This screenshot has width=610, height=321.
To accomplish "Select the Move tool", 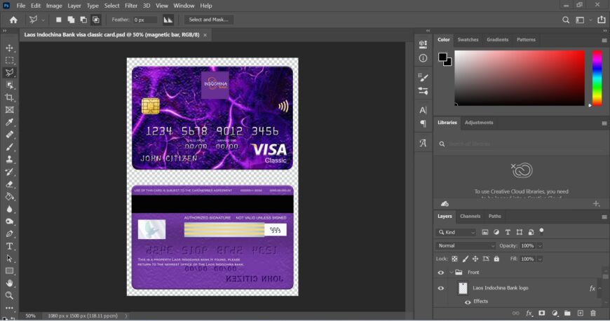I will 9,48.
